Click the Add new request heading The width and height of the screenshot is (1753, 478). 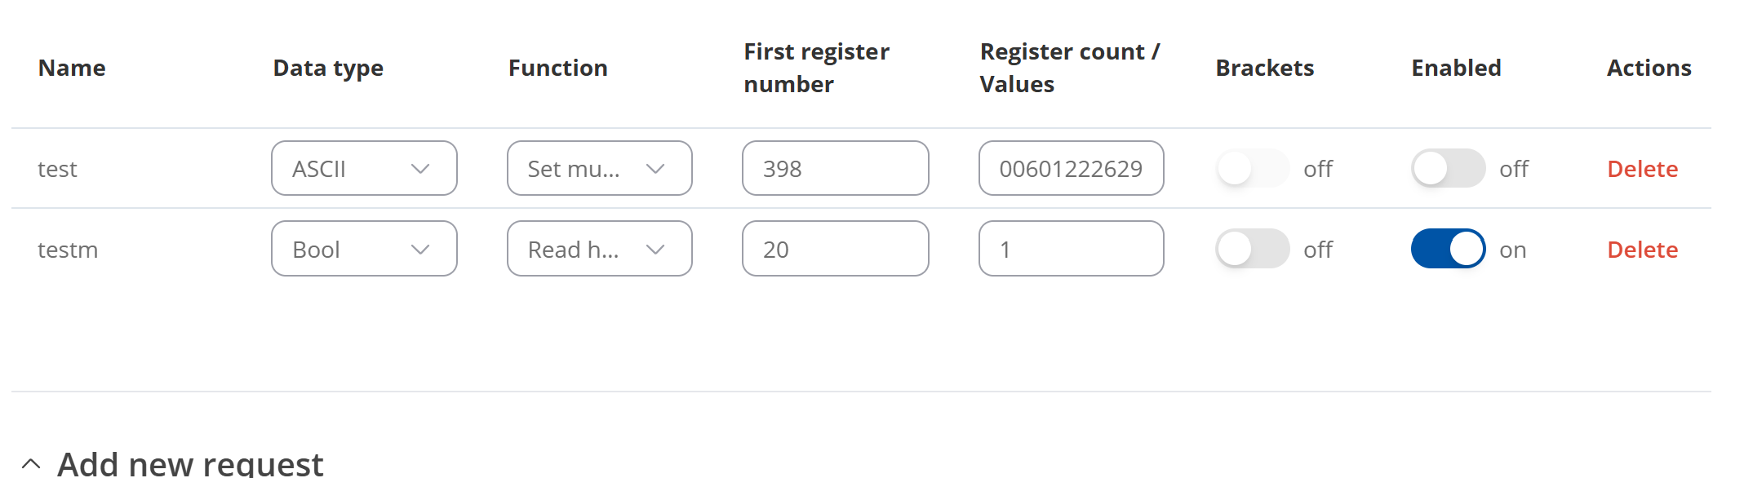coord(190,463)
